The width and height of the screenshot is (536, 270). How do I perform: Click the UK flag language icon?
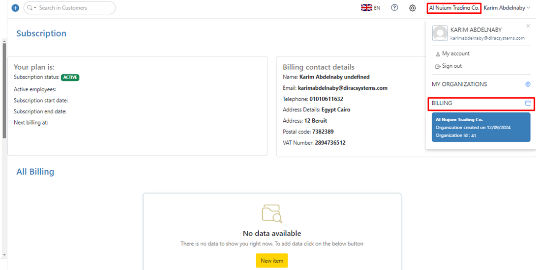click(366, 8)
